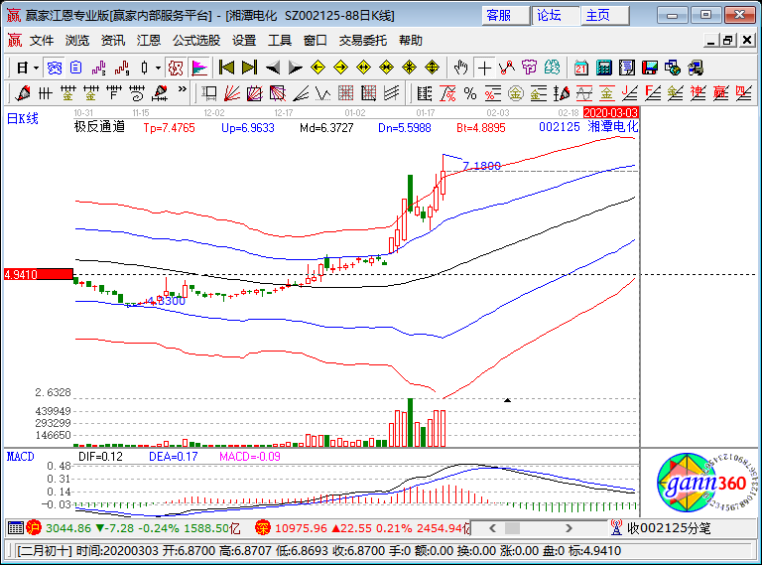
Task: Open the 文件 menu
Action: point(42,41)
